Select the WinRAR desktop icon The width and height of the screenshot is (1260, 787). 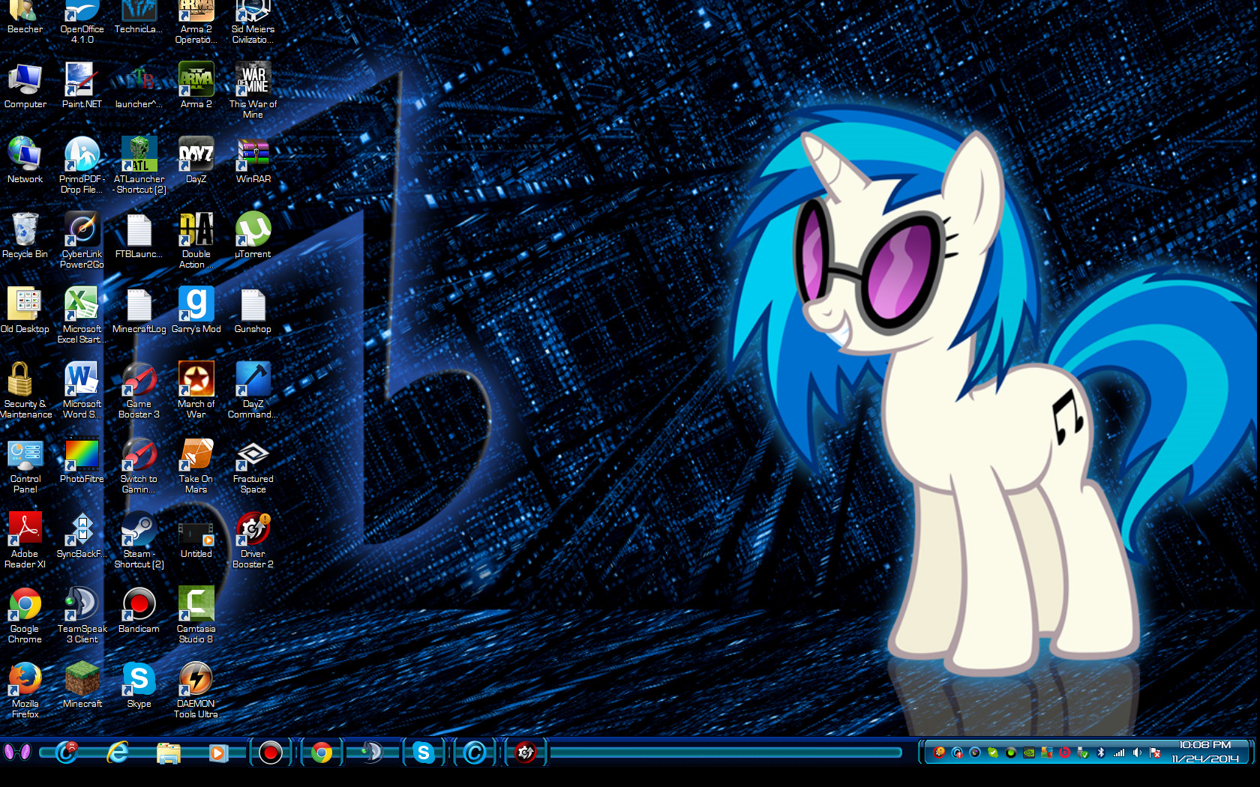pyautogui.click(x=253, y=160)
